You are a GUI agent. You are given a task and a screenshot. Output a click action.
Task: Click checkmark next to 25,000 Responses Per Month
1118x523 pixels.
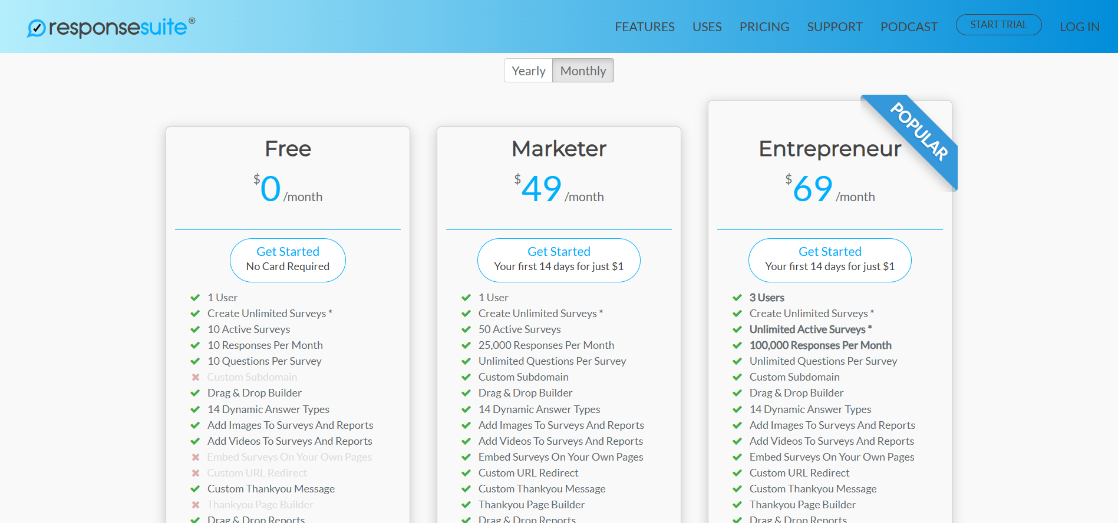466,345
